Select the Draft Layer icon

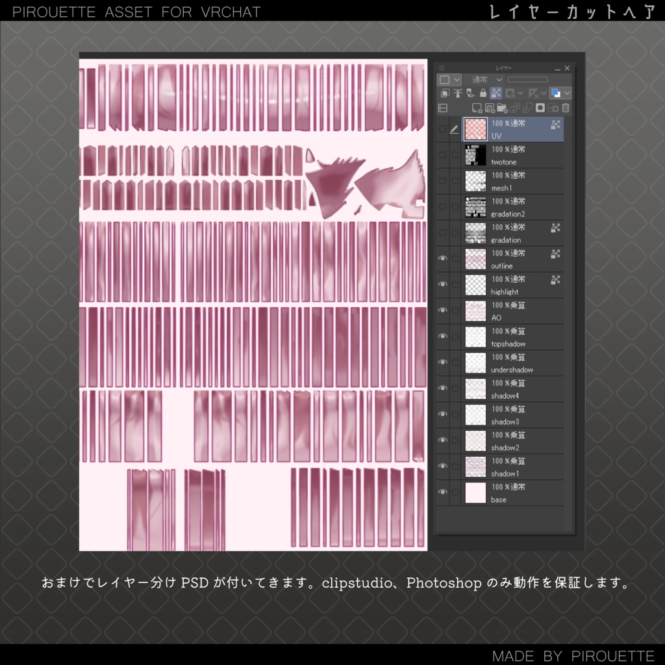tap(470, 94)
